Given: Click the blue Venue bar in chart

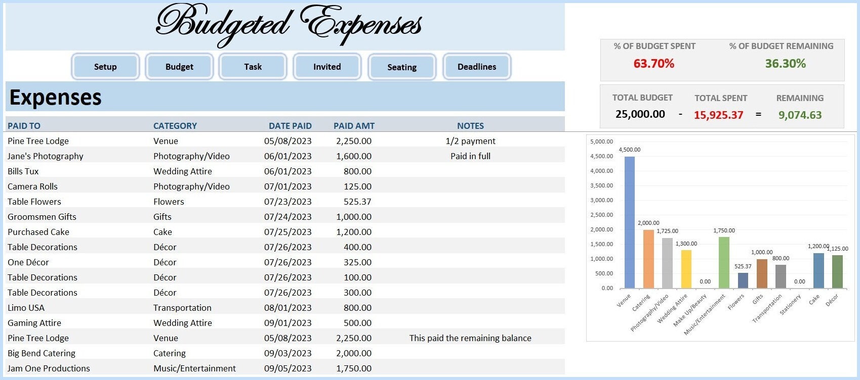Looking at the screenshot, I should (x=630, y=222).
